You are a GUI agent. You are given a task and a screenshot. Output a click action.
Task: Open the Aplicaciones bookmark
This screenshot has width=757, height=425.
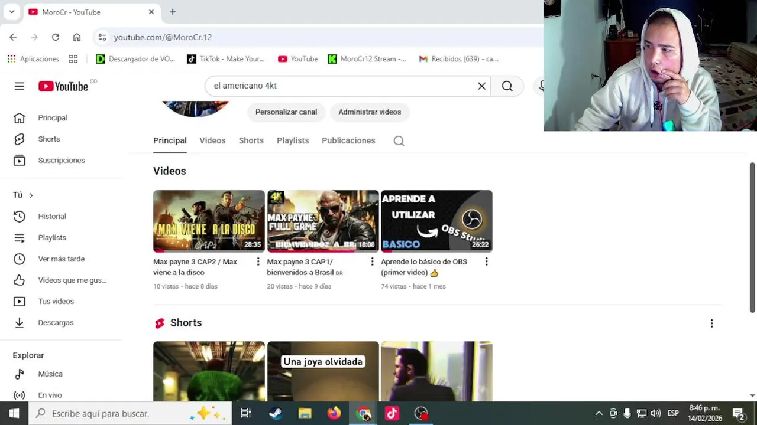(33, 59)
